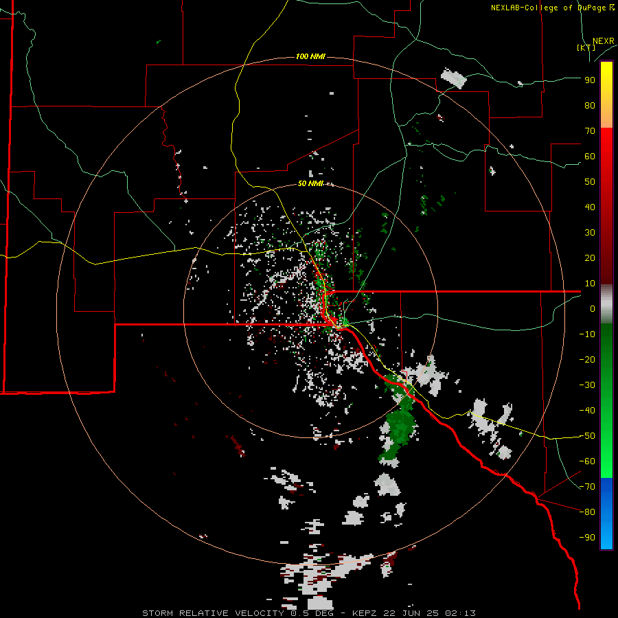Click the STORM RELATIVE VELOCITY caption text

(x=213, y=613)
